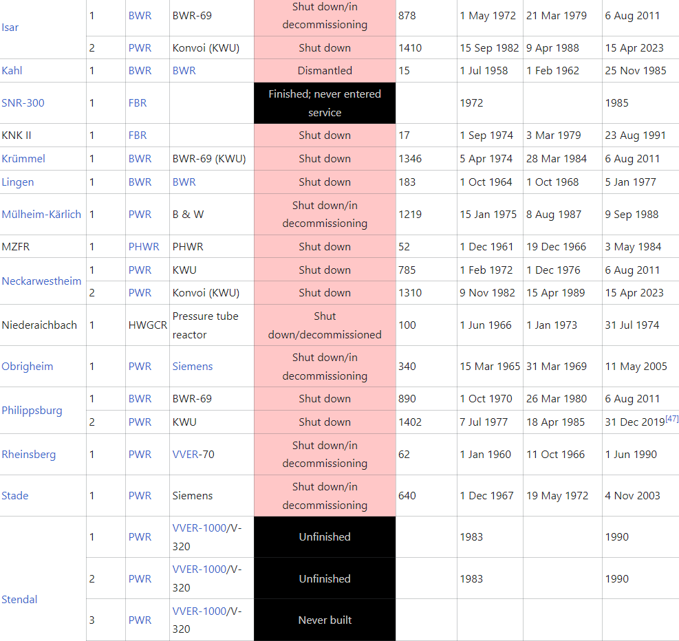The height and width of the screenshot is (641, 679).
Task: Open the Lingen plant link
Action: [x=18, y=182]
